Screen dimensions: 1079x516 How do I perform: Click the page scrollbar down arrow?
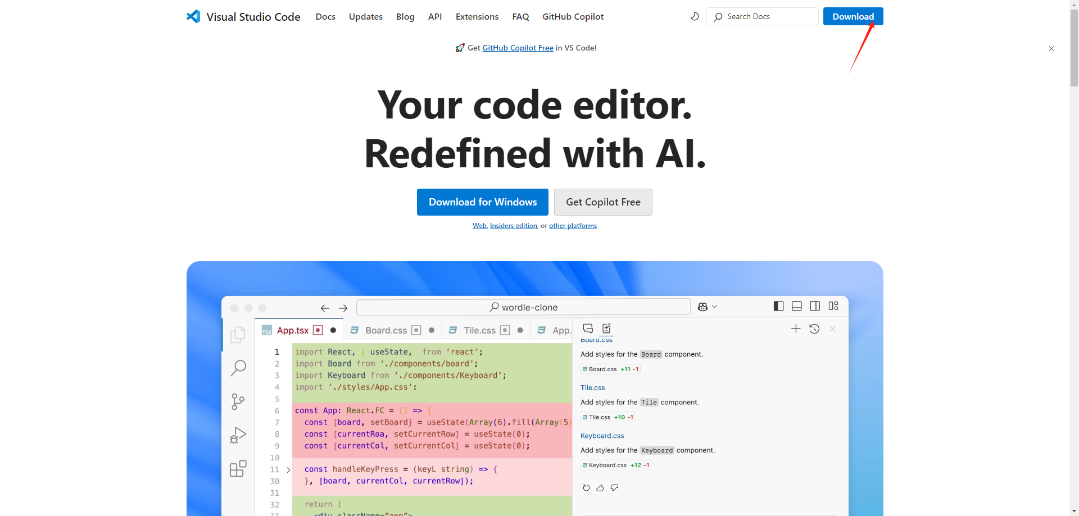(x=1074, y=511)
